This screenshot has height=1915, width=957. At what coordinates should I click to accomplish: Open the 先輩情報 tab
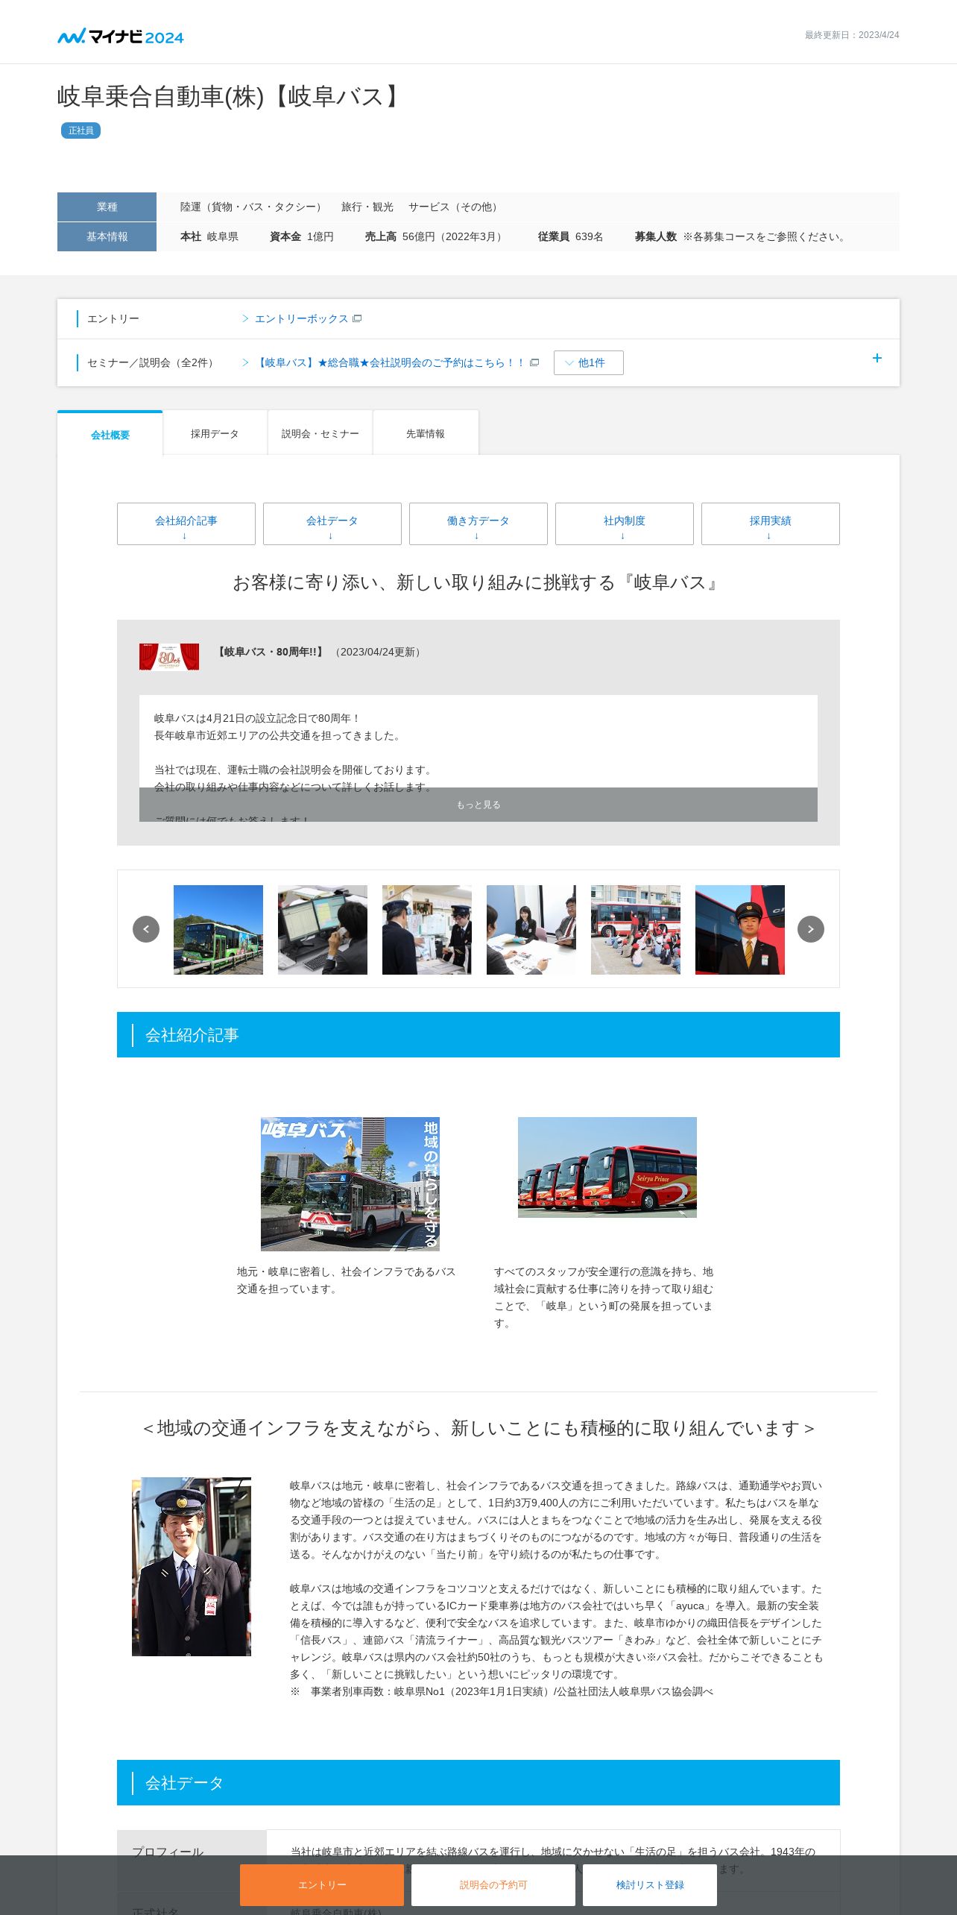point(426,433)
